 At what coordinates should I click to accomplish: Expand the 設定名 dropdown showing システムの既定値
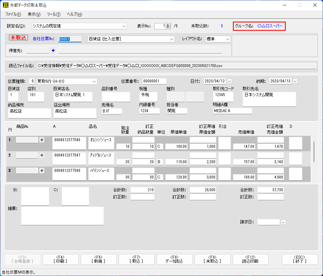tap(124, 26)
